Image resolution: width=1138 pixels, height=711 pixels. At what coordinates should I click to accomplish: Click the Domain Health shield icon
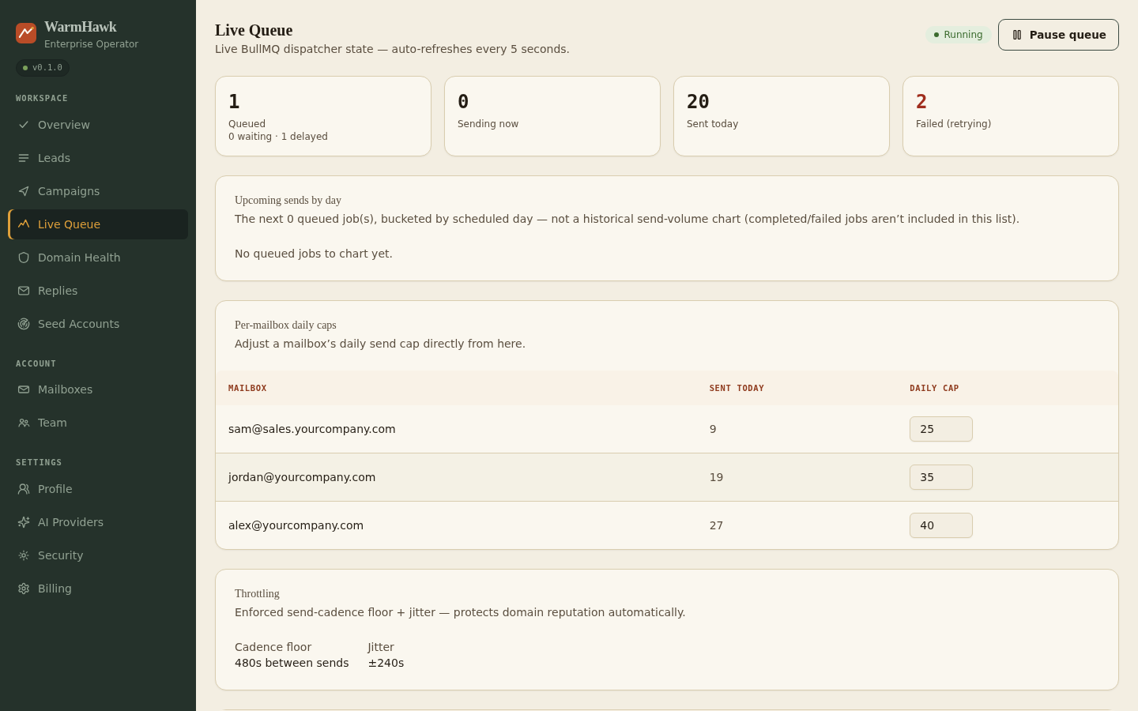[24, 258]
